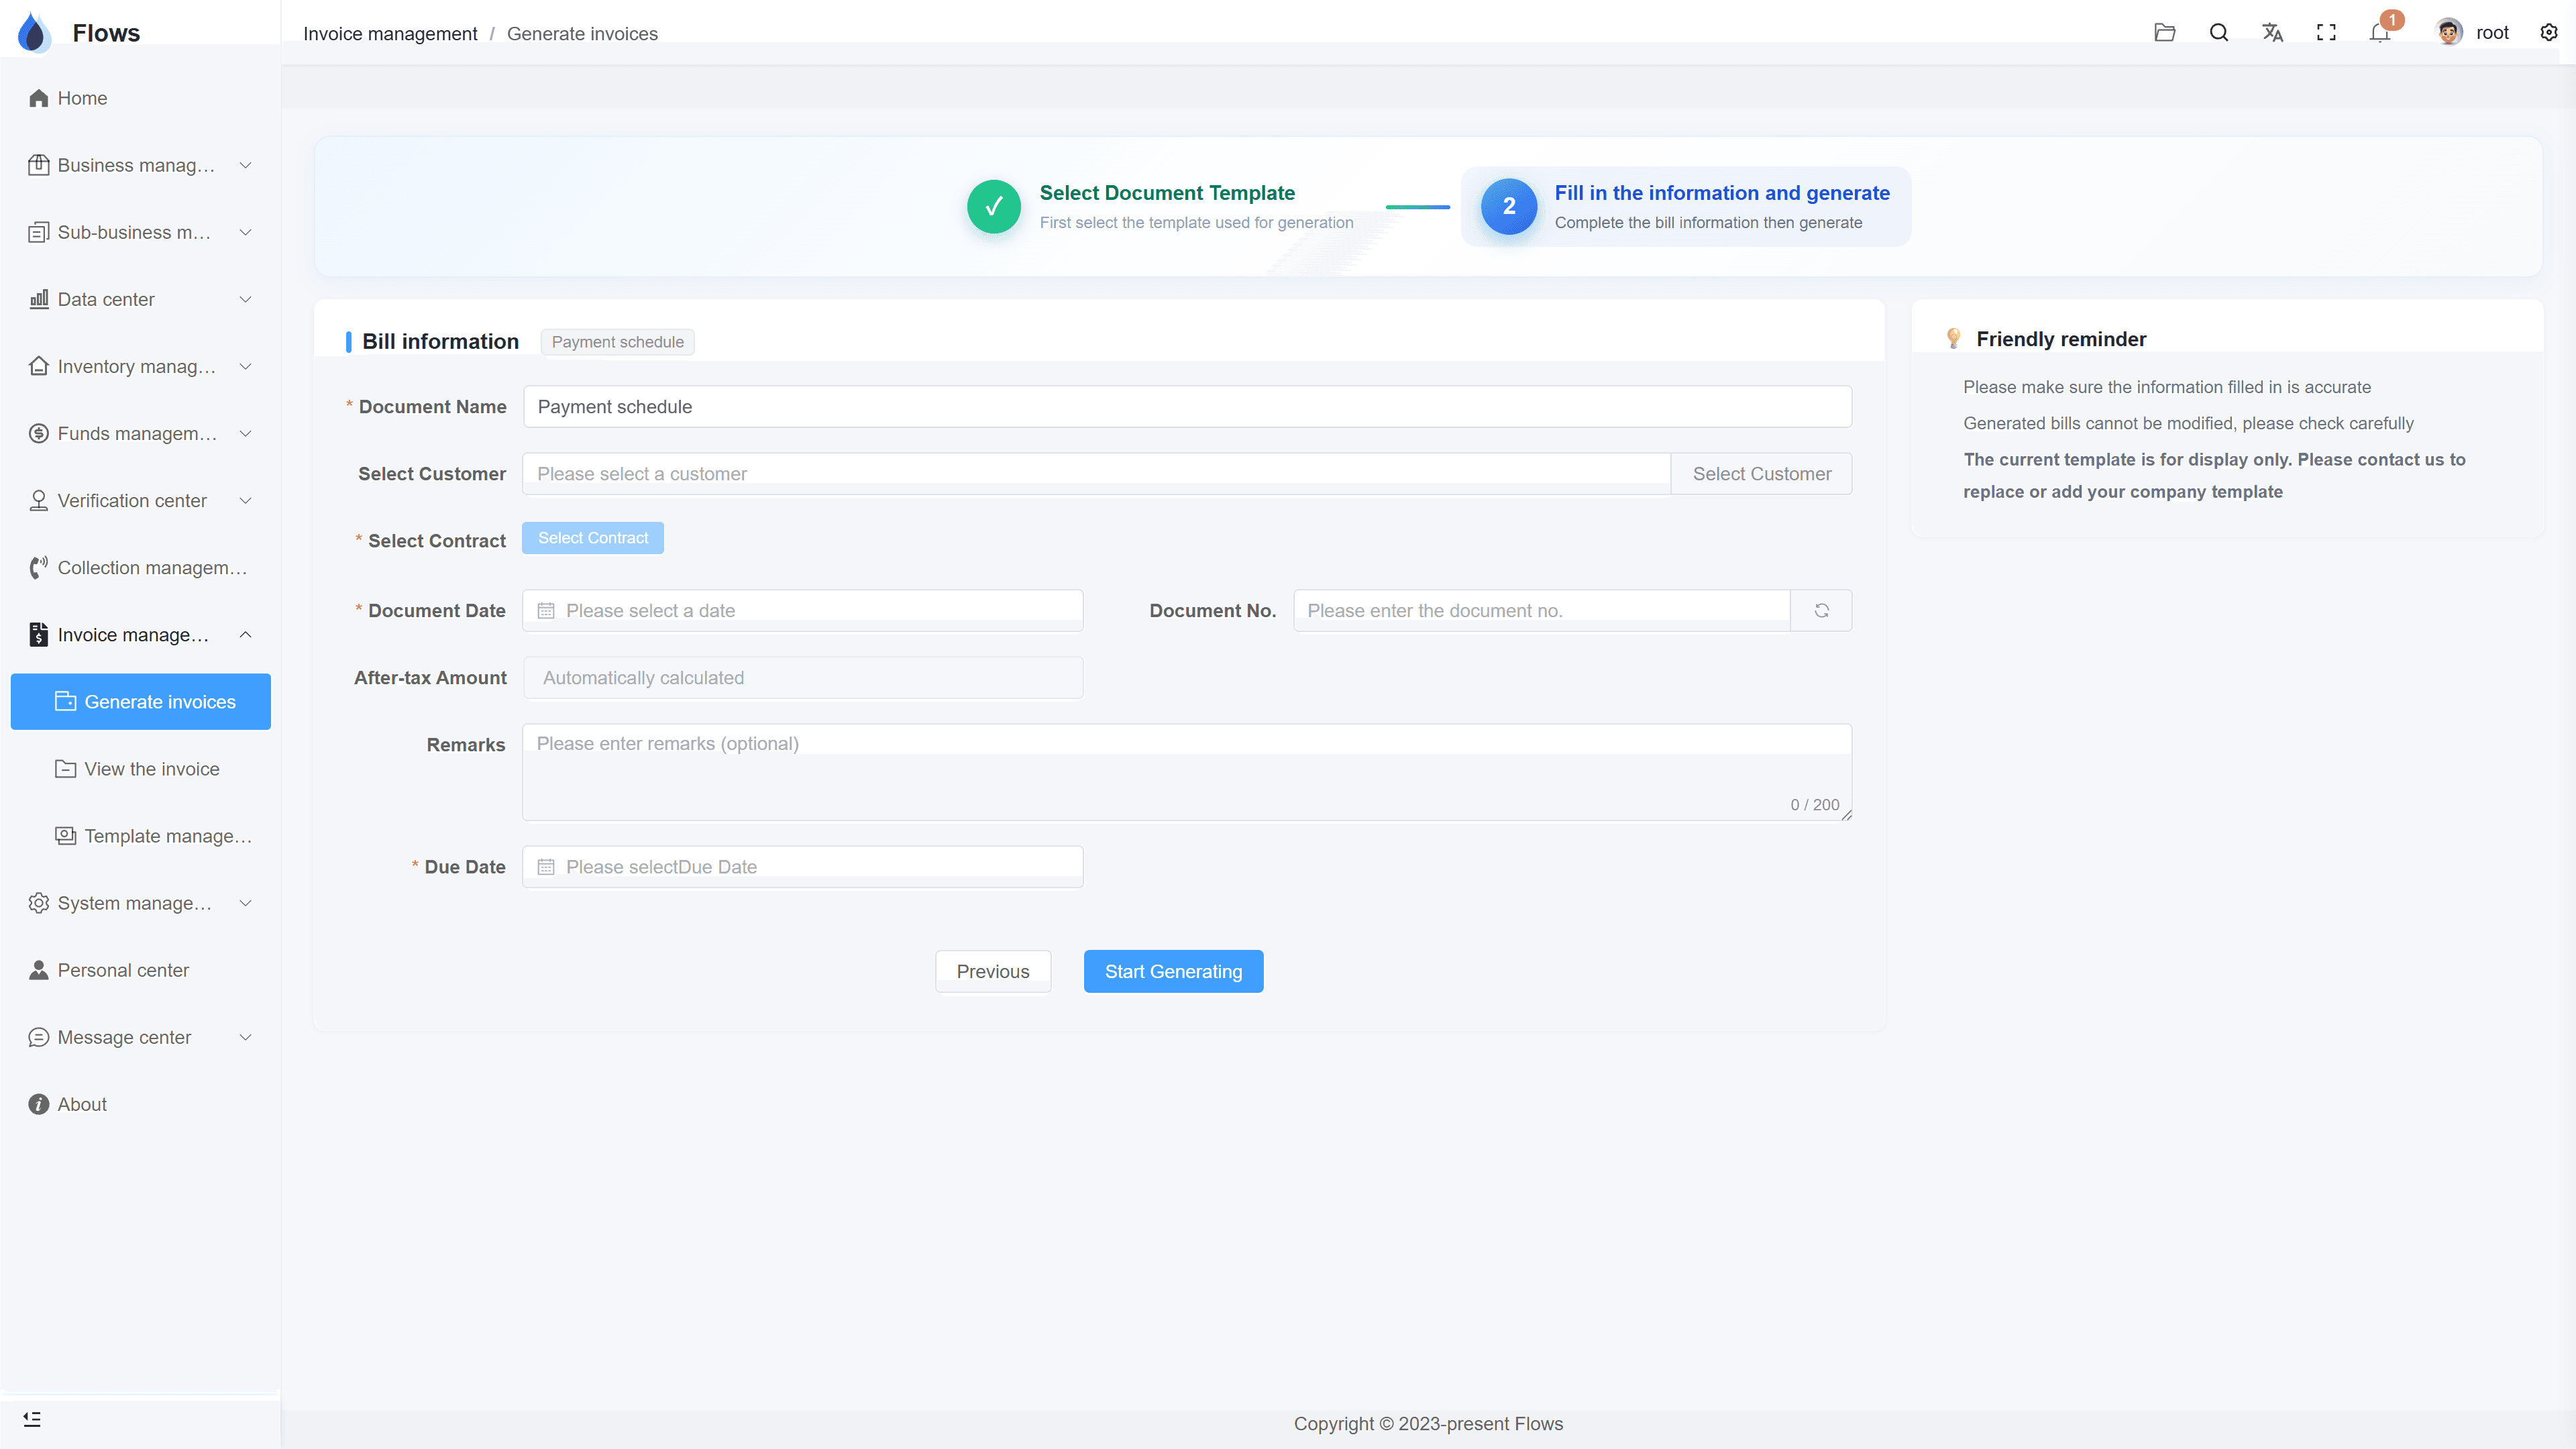Open the language translation icon
2576x1449 pixels.
(2273, 33)
